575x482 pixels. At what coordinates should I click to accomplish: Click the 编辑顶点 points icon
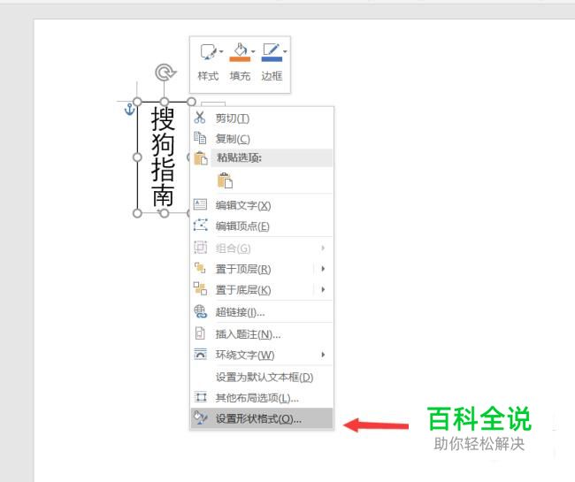point(200,225)
